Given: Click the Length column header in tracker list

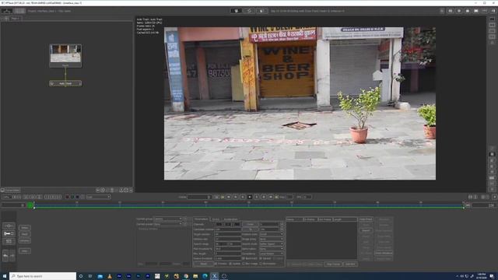Looking at the screenshot, I should click(345, 219).
